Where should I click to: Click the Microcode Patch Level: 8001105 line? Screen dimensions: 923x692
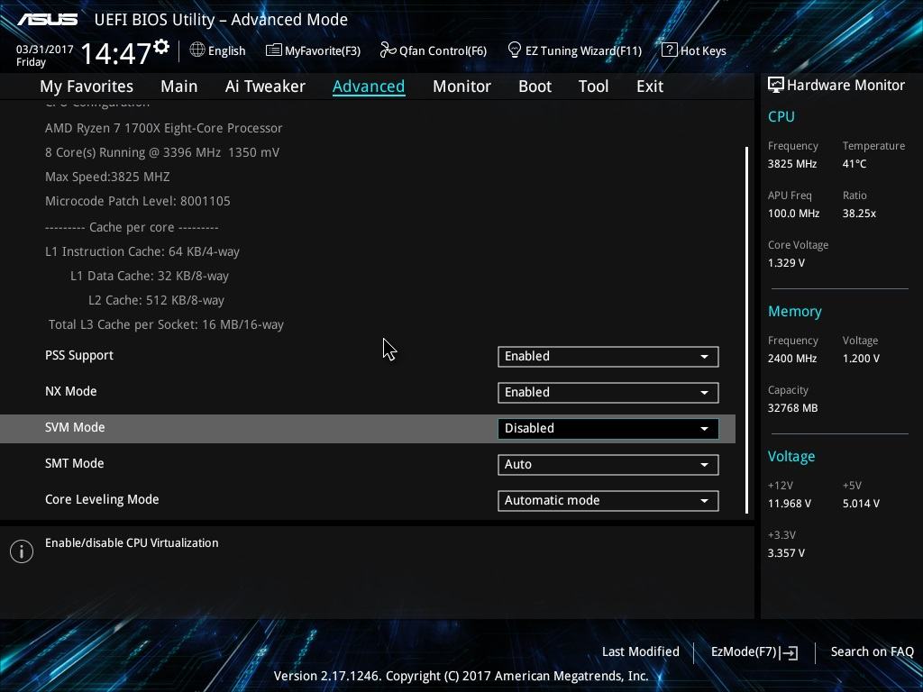pyautogui.click(x=138, y=201)
